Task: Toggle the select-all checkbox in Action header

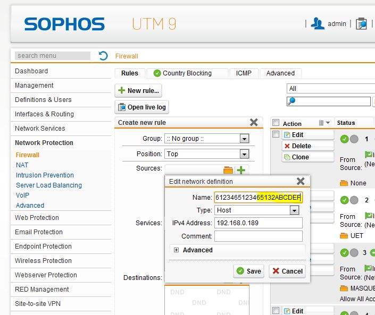Action: click(x=276, y=123)
